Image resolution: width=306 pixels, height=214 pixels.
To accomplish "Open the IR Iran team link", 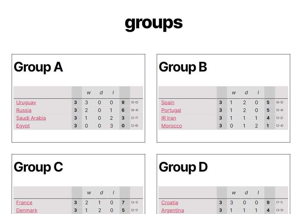I will tap(169, 118).
